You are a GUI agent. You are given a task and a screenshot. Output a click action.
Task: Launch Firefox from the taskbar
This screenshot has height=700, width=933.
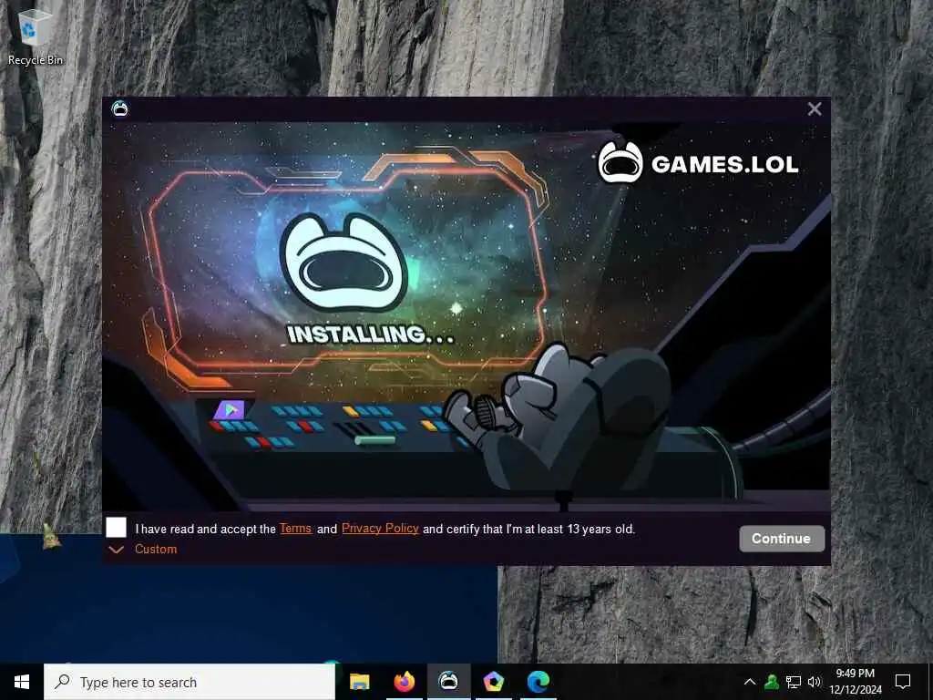[x=404, y=682]
